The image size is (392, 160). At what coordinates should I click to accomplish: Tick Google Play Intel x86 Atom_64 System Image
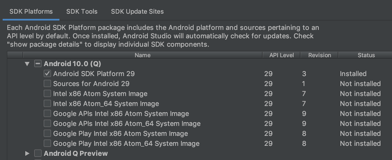coord(47,144)
